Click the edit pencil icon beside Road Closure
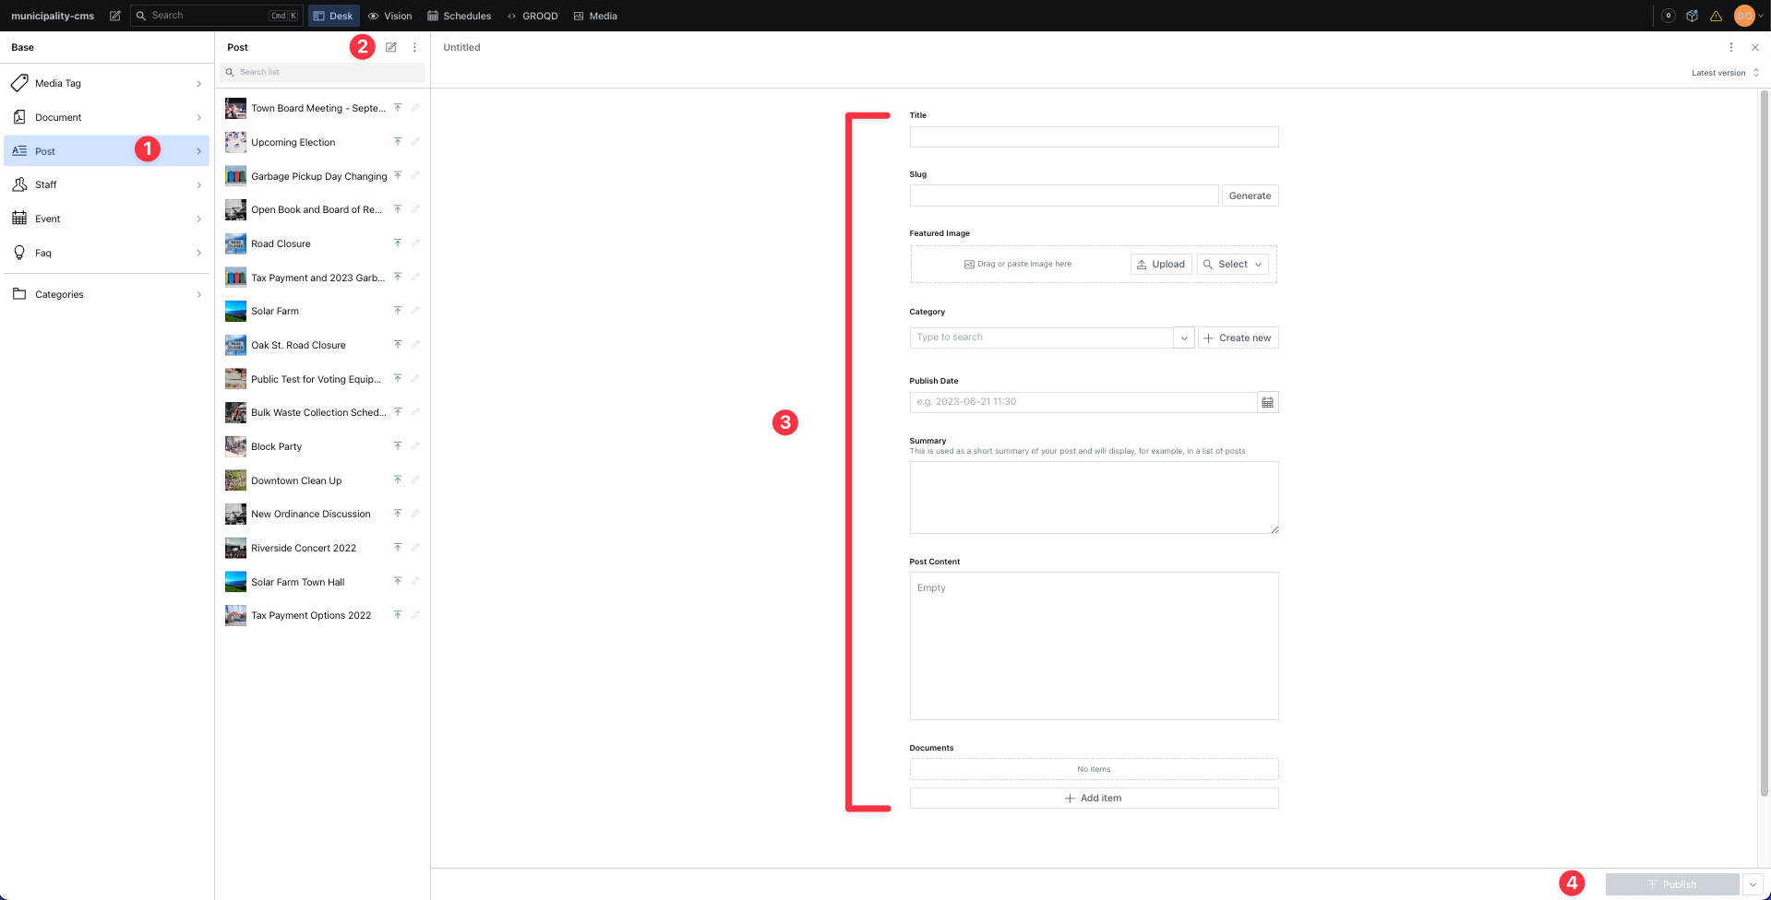Viewport: 1771px width, 900px height. 415,243
